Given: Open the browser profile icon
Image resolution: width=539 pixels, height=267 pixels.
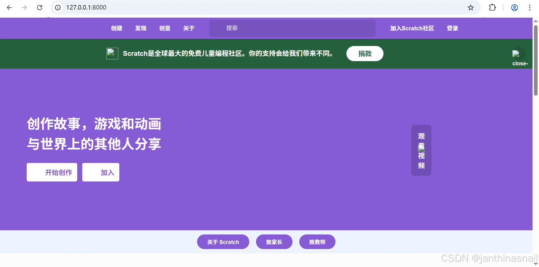Looking at the screenshot, I should point(515,8).
